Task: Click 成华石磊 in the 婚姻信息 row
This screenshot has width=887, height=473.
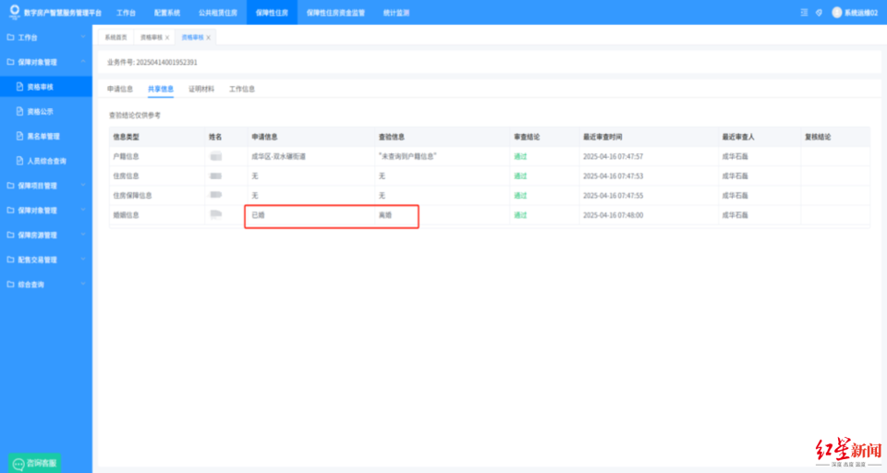Action: [x=735, y=215]
